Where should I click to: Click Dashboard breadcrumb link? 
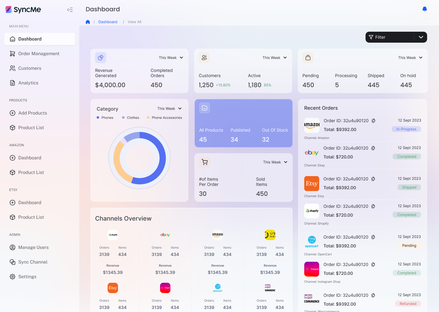click(108, 22)
